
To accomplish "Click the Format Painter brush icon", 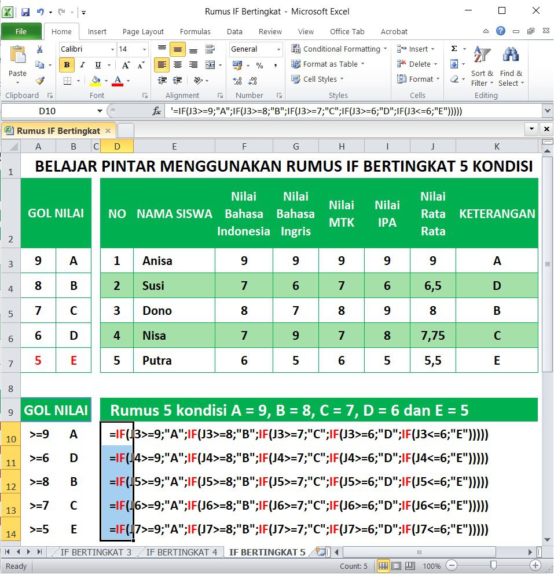I will pyautogui.click(x=40, y=80).
